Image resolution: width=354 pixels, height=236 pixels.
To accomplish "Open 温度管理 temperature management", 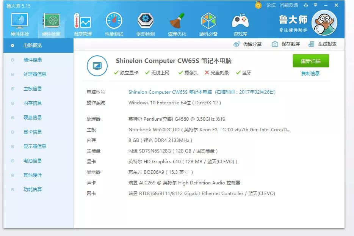I will pyautogui.click(x=82, y=24).
